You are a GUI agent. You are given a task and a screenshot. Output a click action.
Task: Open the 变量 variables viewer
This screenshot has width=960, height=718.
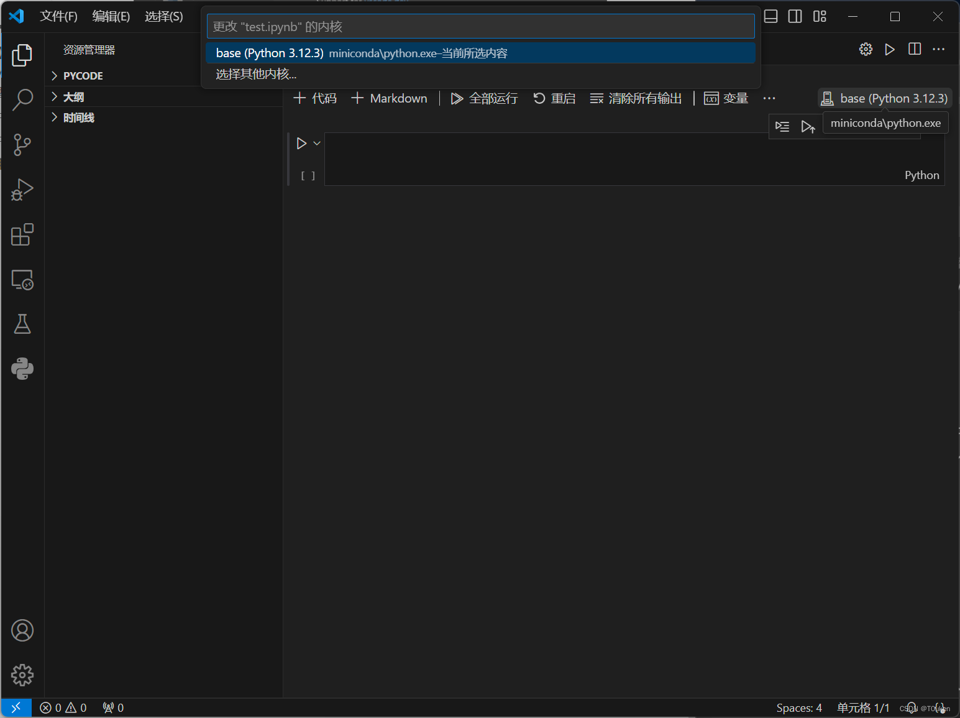[x=726, y=98]
